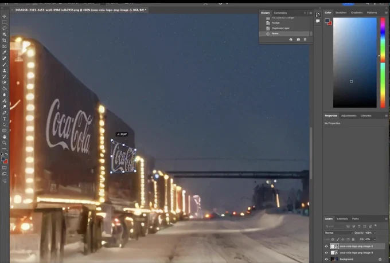Viewport: 390px width, 263px height.
Task: Open the collapsed History panel icon
Action: pyautogui.click(x=318, y=15)
